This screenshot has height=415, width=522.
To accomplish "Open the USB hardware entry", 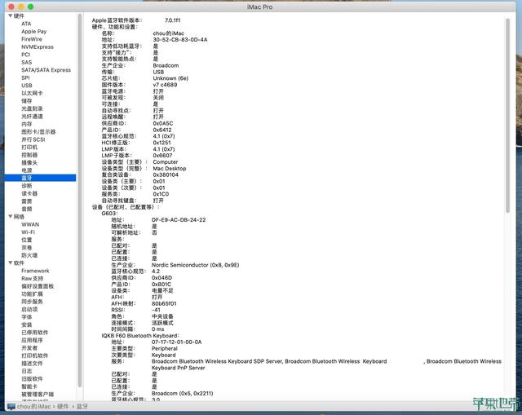I will point(27,86).
